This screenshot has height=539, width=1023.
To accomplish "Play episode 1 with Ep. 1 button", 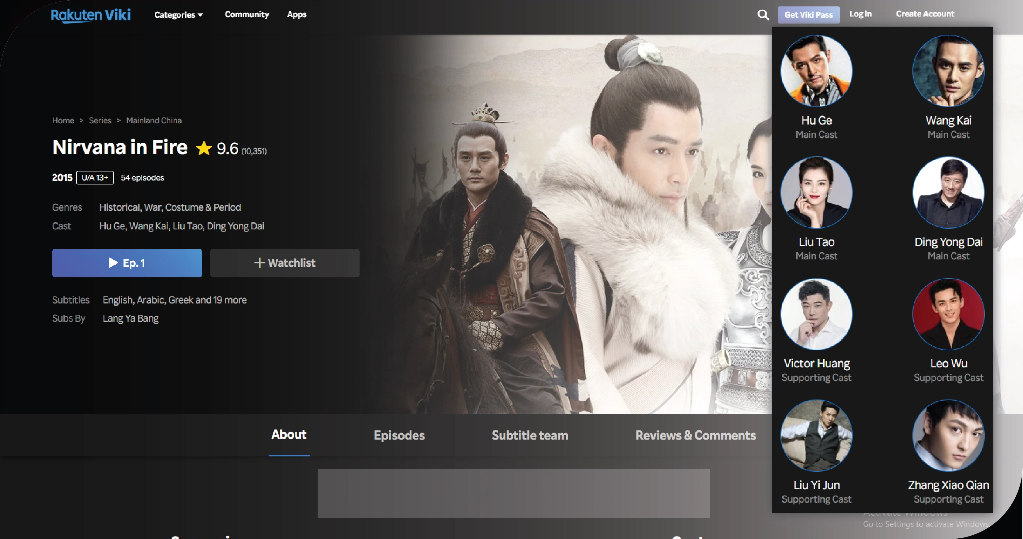I will [127, 263].
